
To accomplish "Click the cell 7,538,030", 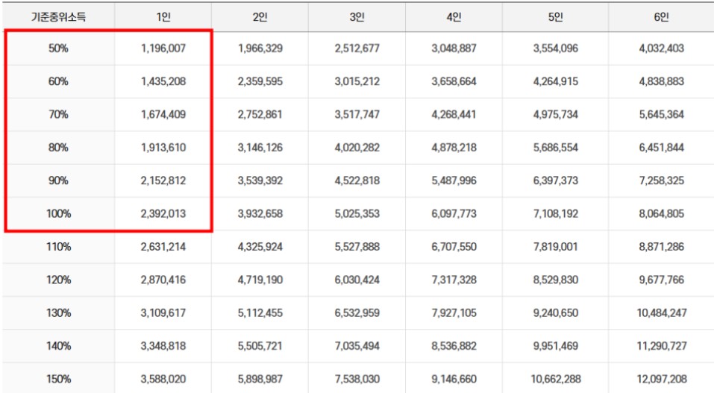I will coord(357,379).
